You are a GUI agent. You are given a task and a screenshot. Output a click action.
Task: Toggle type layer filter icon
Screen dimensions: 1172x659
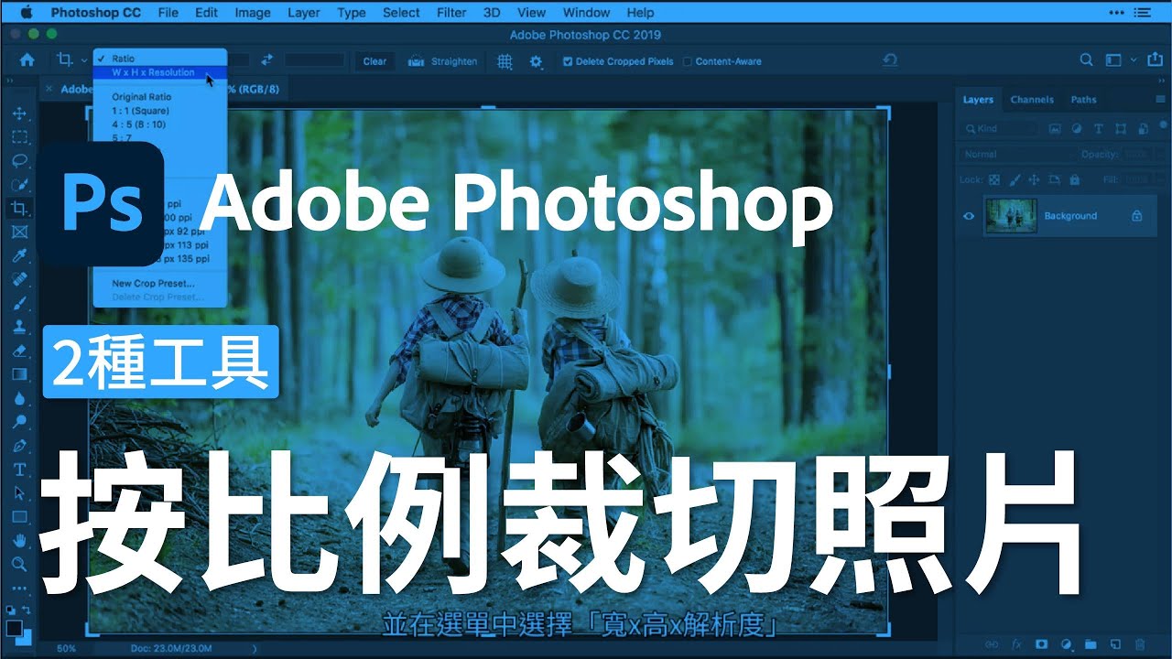pyautogui.click(x=1099, y=129)
